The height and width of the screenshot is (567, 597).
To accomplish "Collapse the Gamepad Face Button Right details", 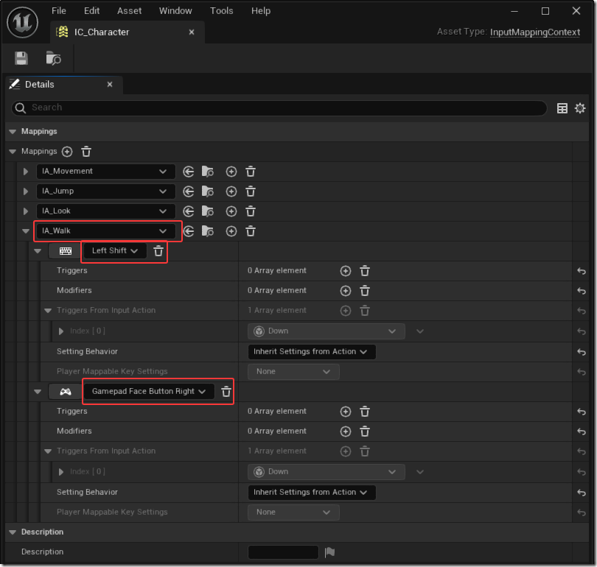I will [38, 392].
